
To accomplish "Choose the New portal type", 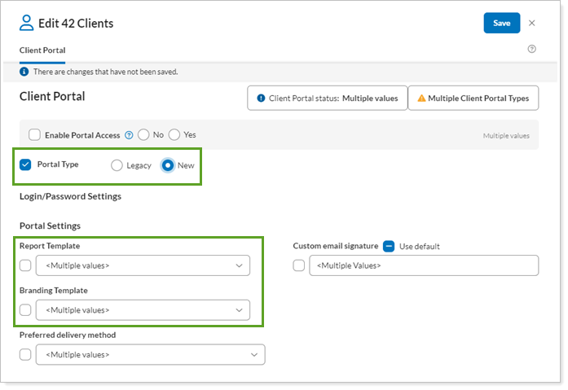I will point(168,165).
